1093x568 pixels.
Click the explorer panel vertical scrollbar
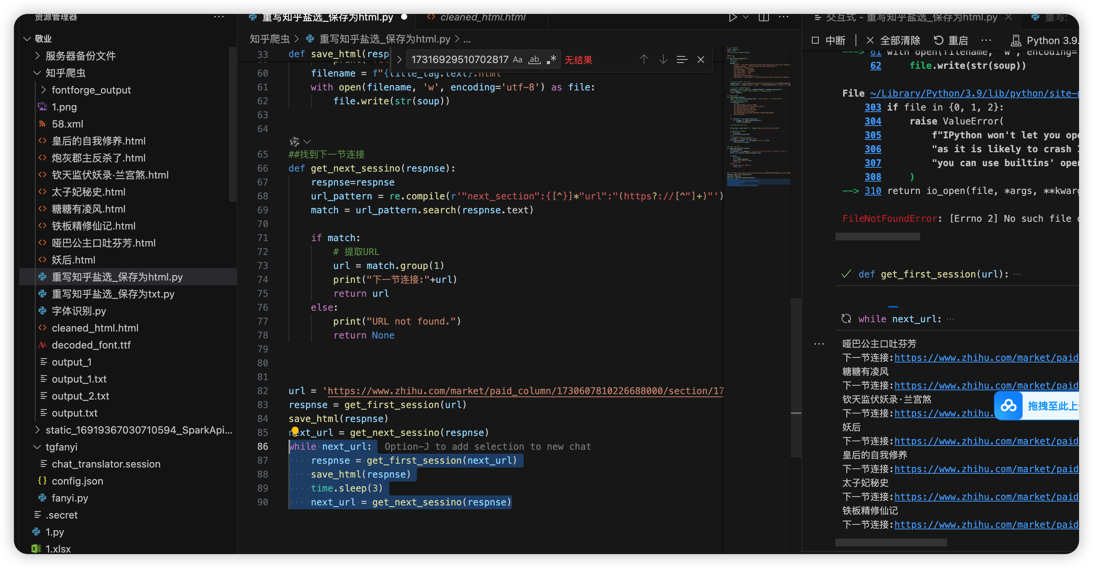tap(232, 124)
